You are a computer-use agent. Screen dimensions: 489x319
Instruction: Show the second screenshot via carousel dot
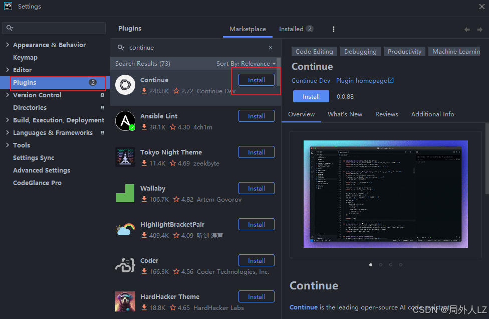point(380,265)
